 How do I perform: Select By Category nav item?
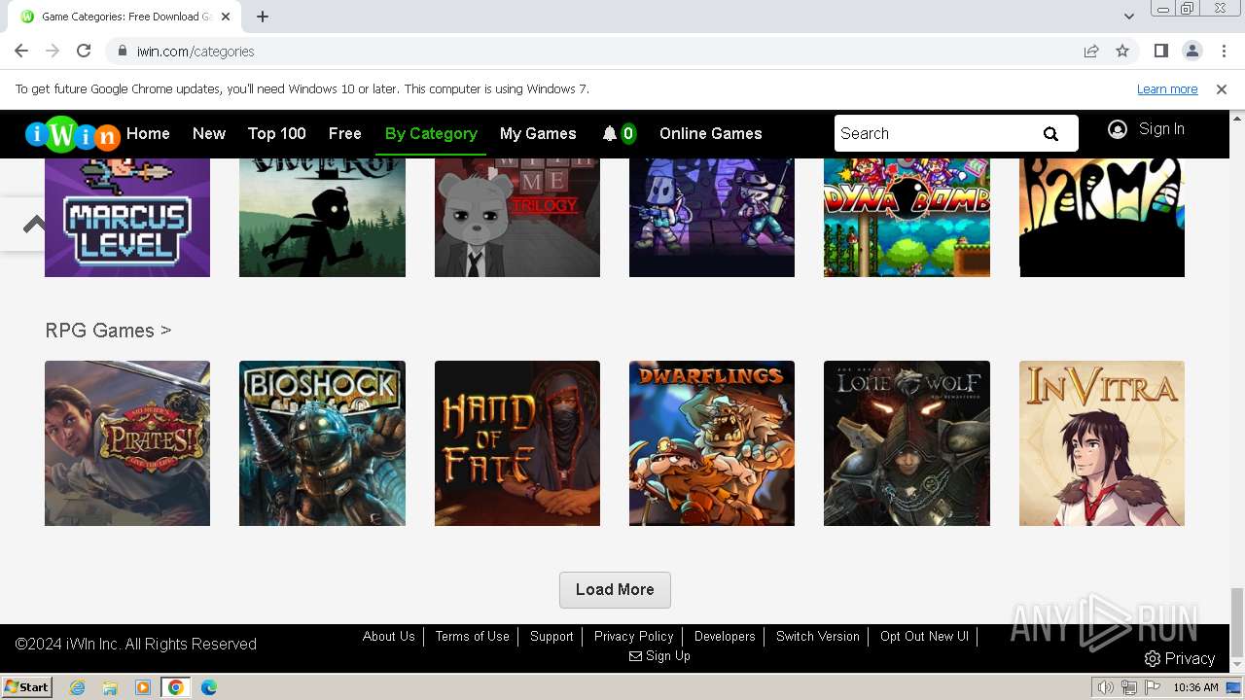point(431,134)
